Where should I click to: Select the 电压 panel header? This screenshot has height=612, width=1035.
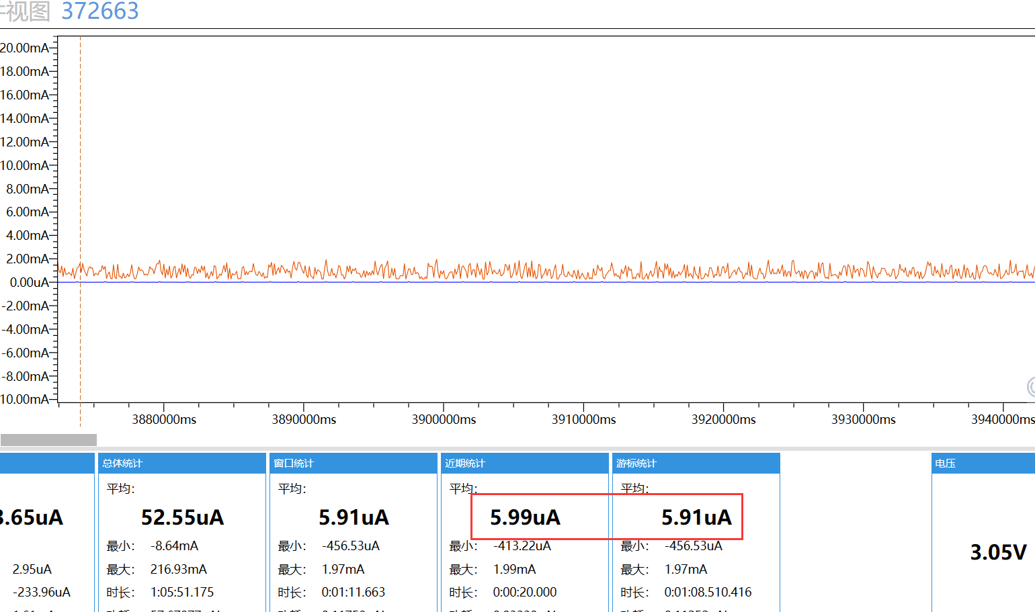(983, 464)
